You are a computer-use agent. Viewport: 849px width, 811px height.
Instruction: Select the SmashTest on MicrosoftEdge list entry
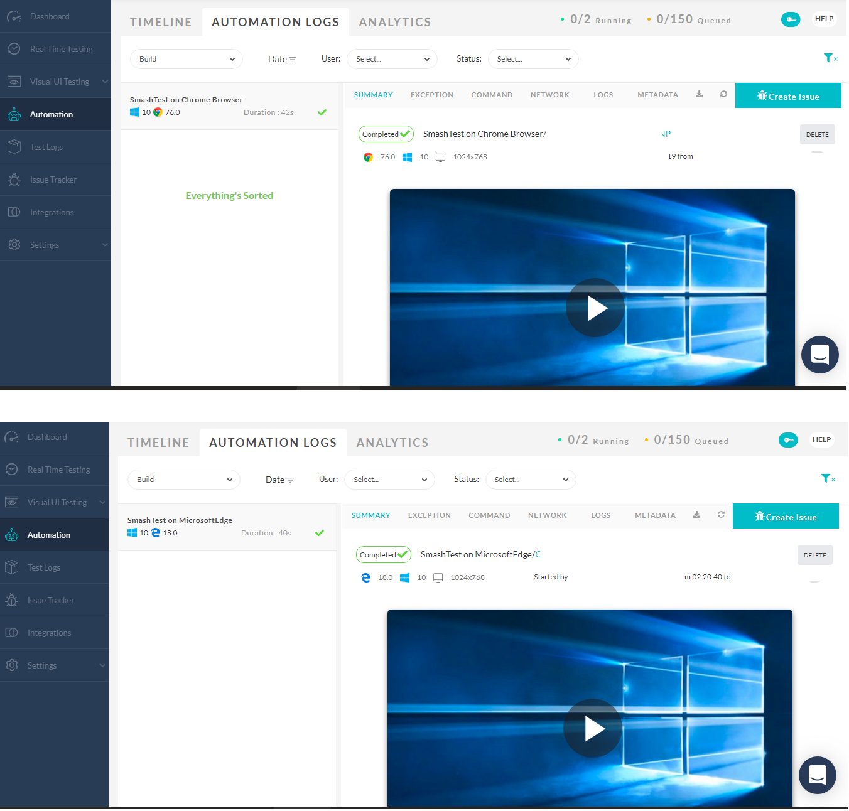pos(227,527)
